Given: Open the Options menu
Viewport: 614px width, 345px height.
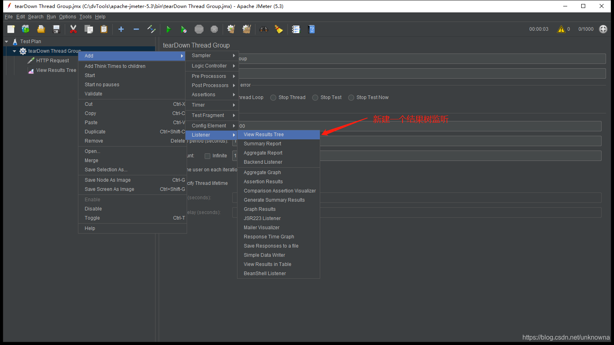Looking at the screenshot, I should click(x=68, y=17).
